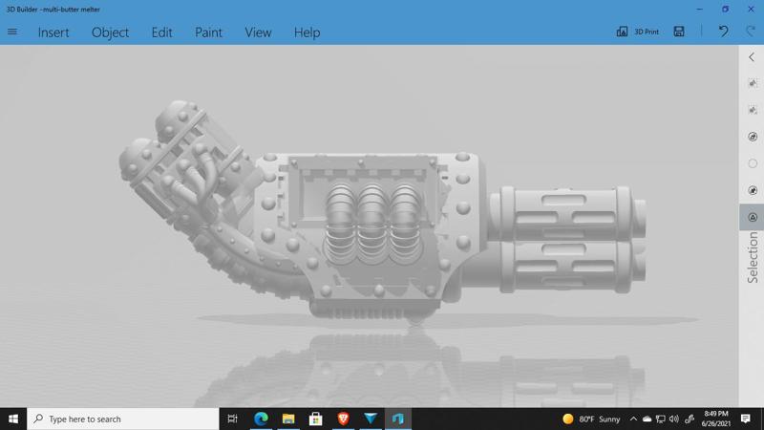Launch Microsoft Edge from the taskbar

(261, 419)
